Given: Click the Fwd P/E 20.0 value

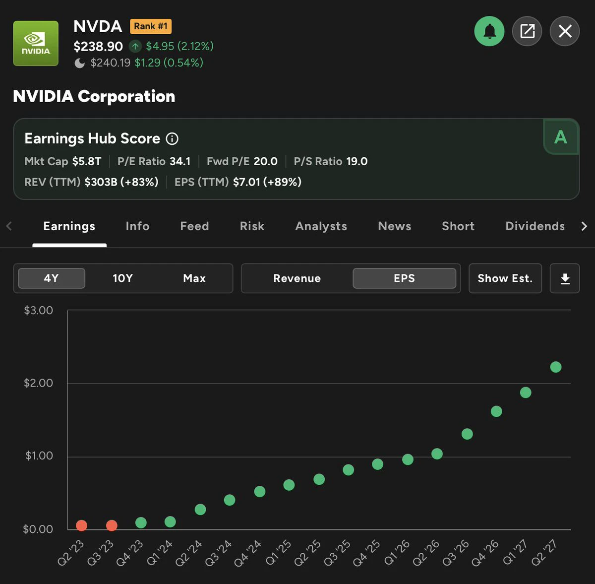Looking at the screenshot, I should click(242, 161).
